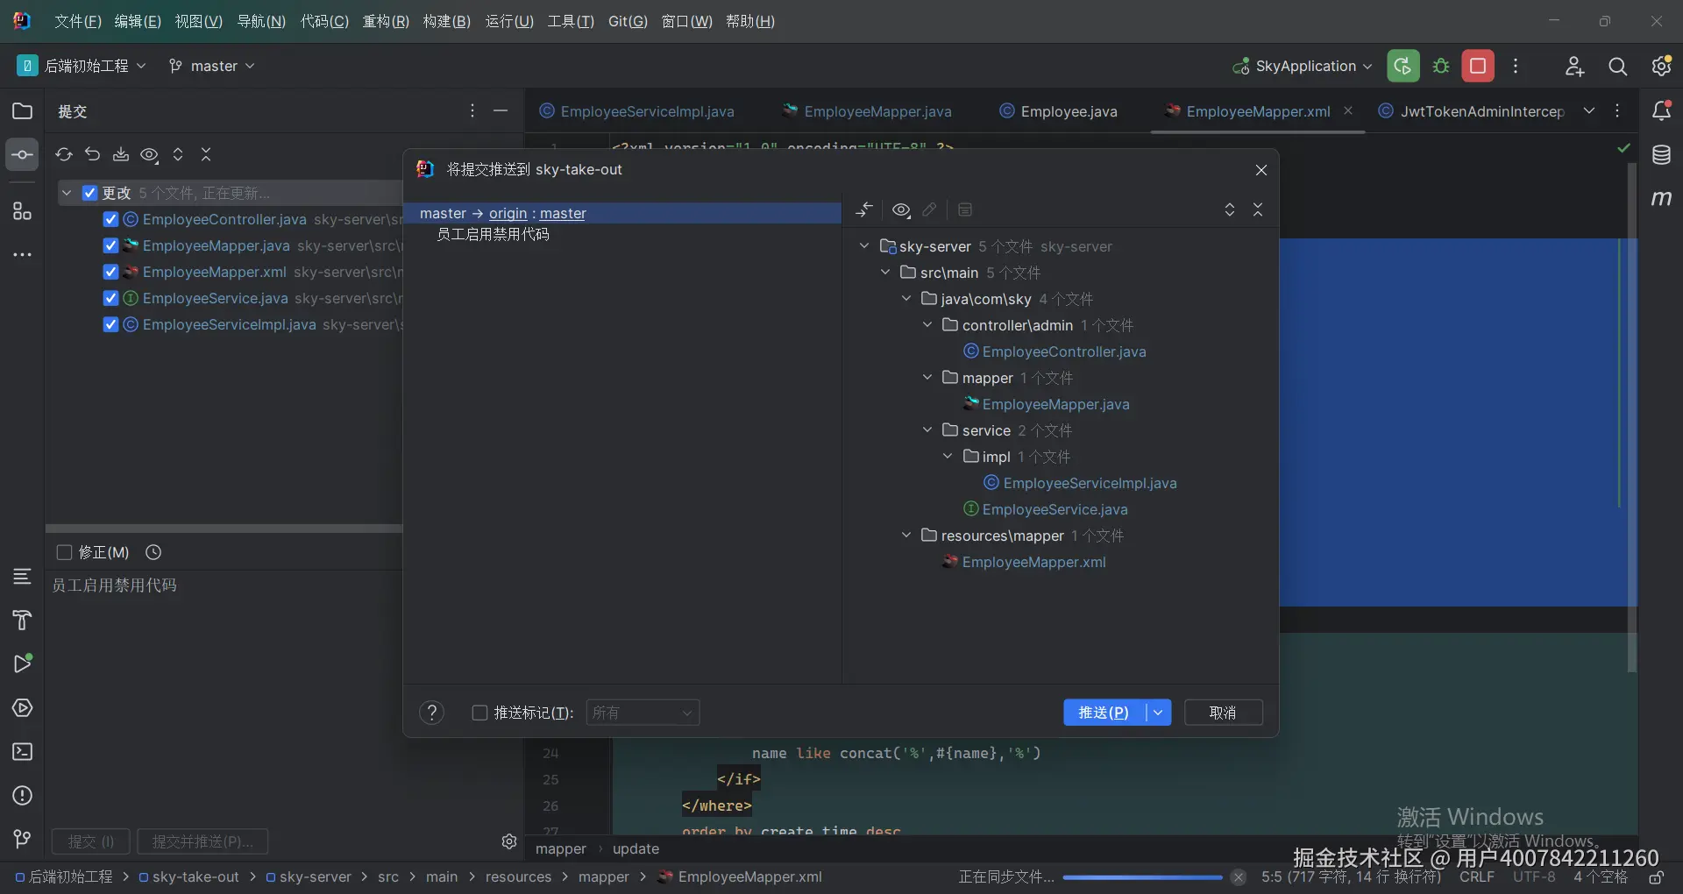
Task: Open the Database tool window
Action: [x=1661, y=155]
